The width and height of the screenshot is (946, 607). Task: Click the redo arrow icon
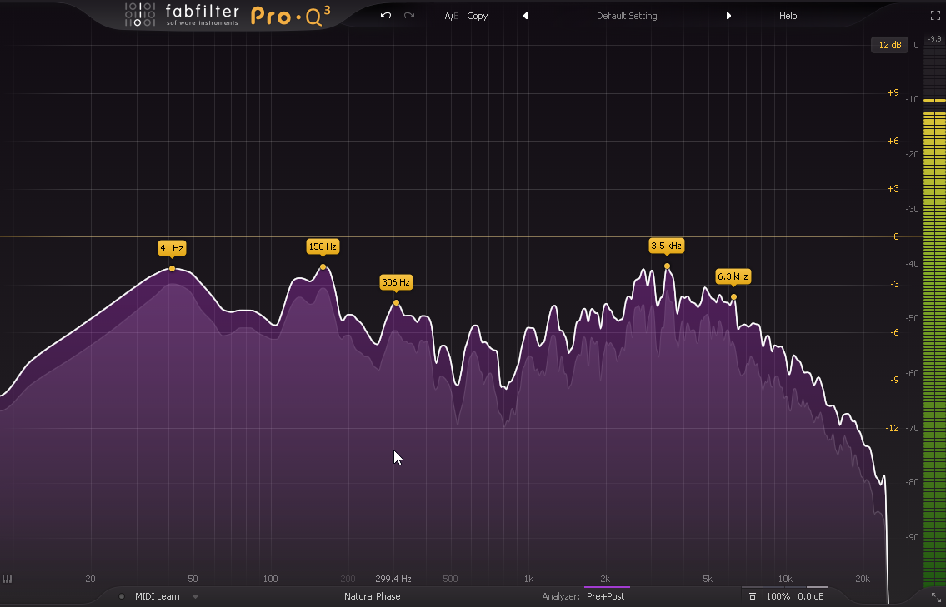[409, 16]
